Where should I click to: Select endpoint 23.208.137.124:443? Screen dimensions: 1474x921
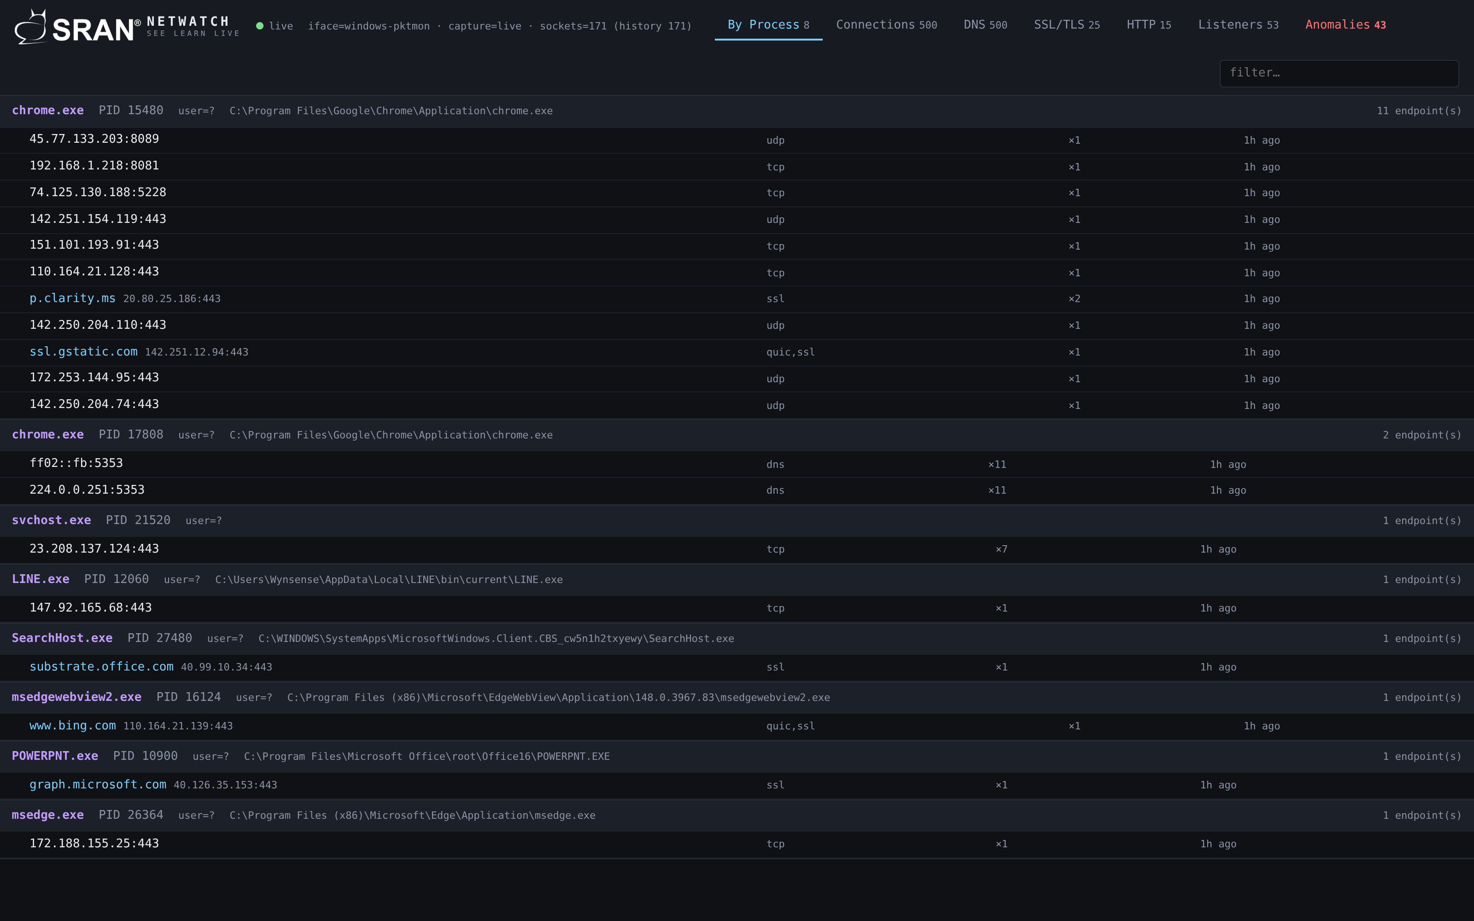pyautogui.click(x=94, y=549)
